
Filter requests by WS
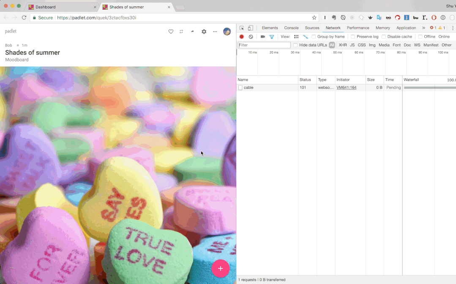417,45
